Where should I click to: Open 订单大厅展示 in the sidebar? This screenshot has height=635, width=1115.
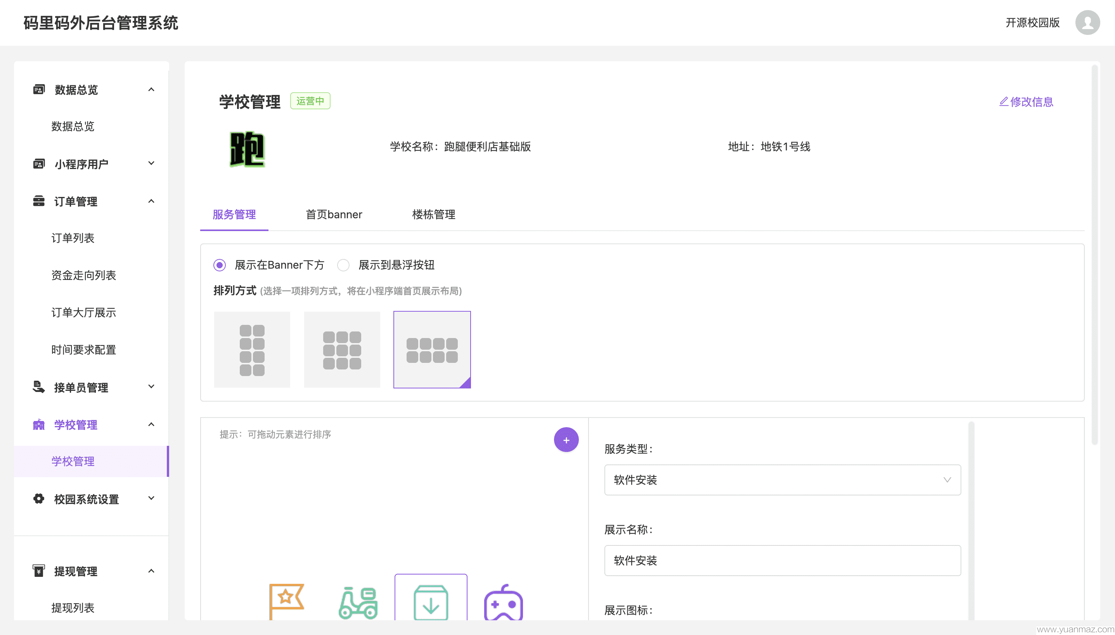[84, 312]
